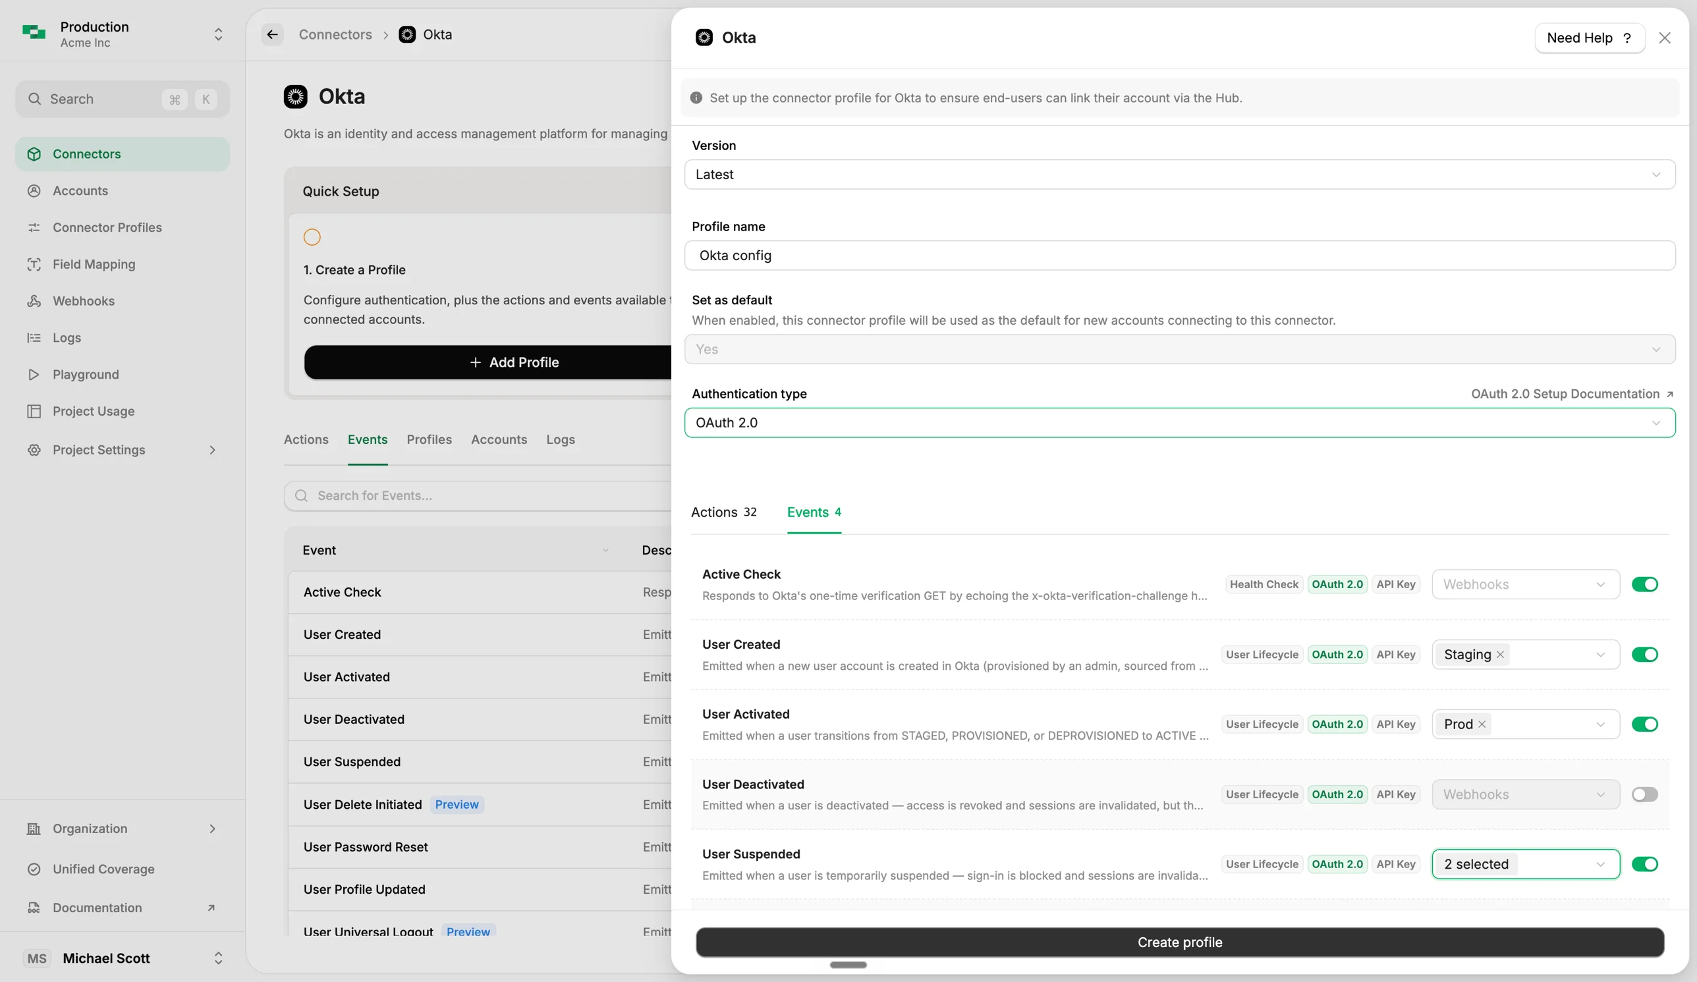
Task: Click the Create profile button
Action: (x=1179, y=942)
